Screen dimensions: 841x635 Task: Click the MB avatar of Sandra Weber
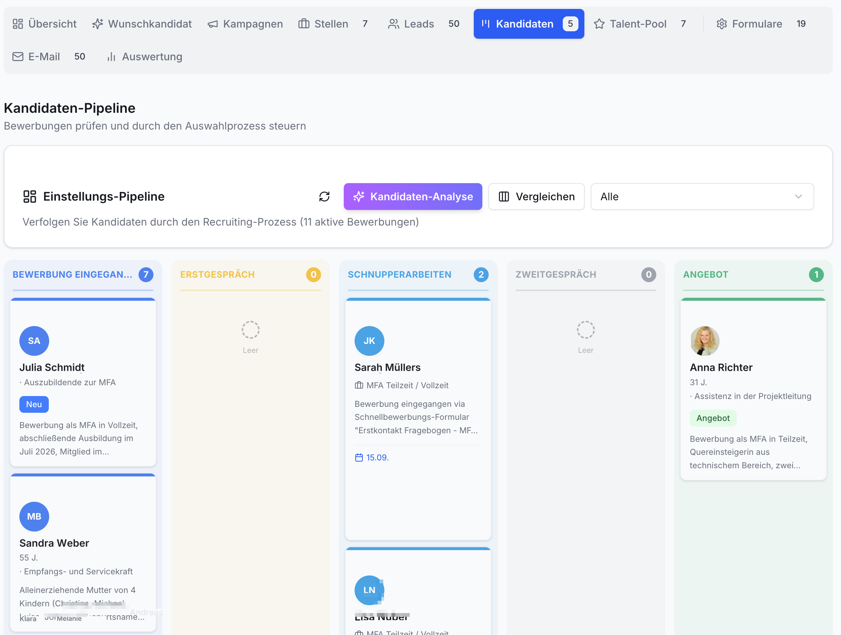[x=34, y=516]
